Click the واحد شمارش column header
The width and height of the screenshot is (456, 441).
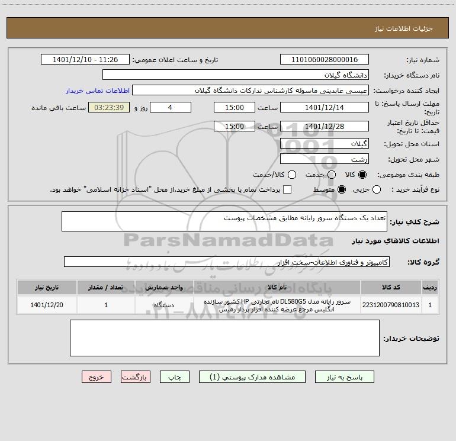[x=164, y=287]
